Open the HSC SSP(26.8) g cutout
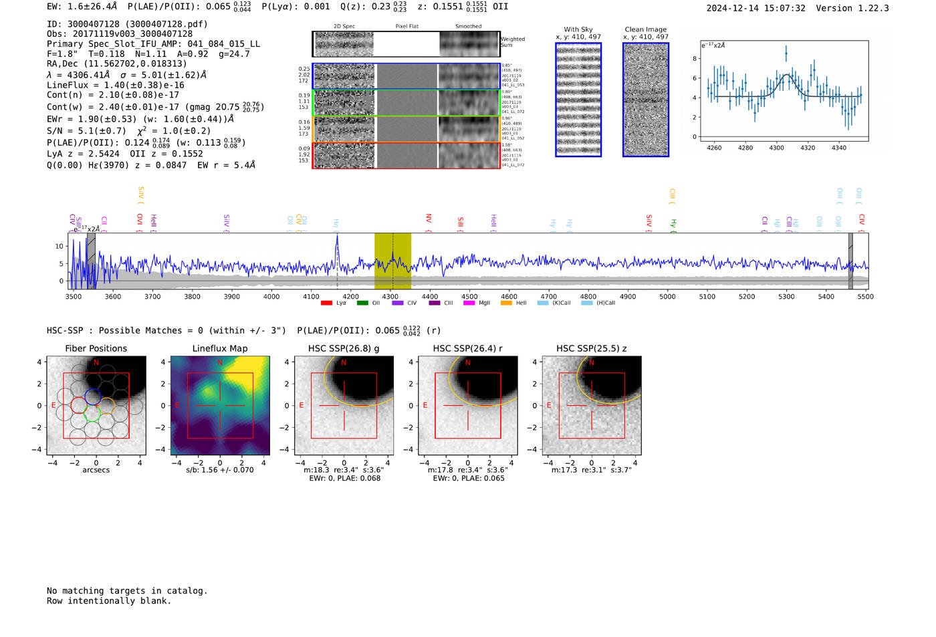 coord(344,405)
